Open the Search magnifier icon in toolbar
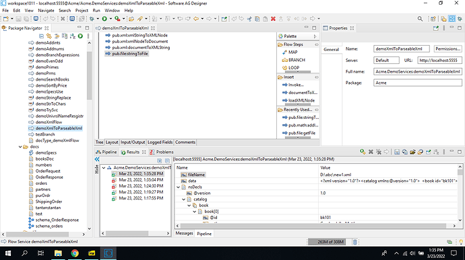Image resolution: width=465 pixels, height=260 pixels. pyautogui.click(x=420, y=19)
